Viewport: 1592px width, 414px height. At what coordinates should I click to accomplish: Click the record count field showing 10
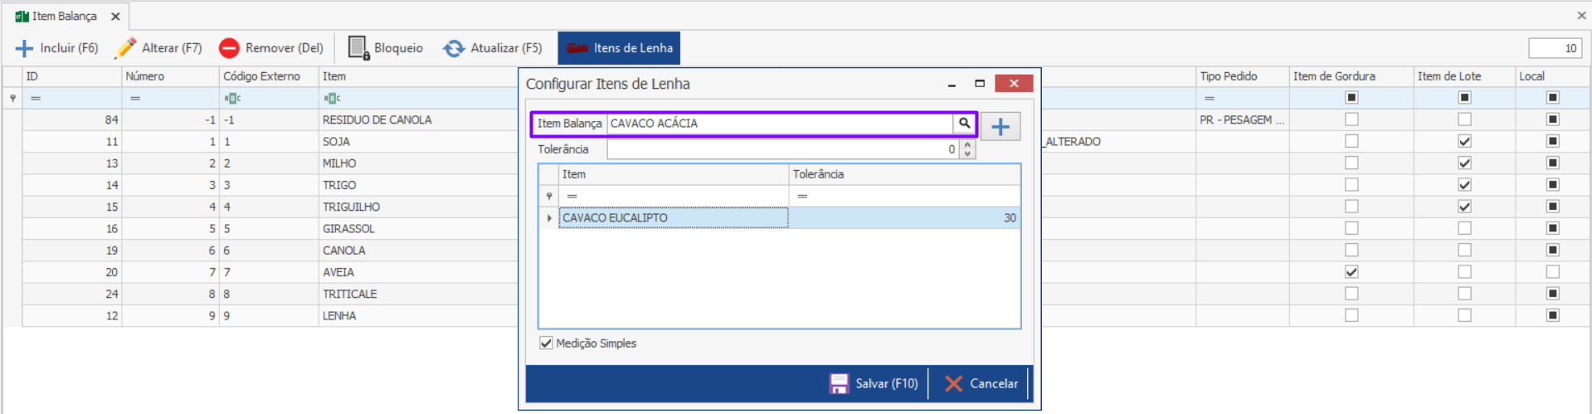coord(1555,48)
